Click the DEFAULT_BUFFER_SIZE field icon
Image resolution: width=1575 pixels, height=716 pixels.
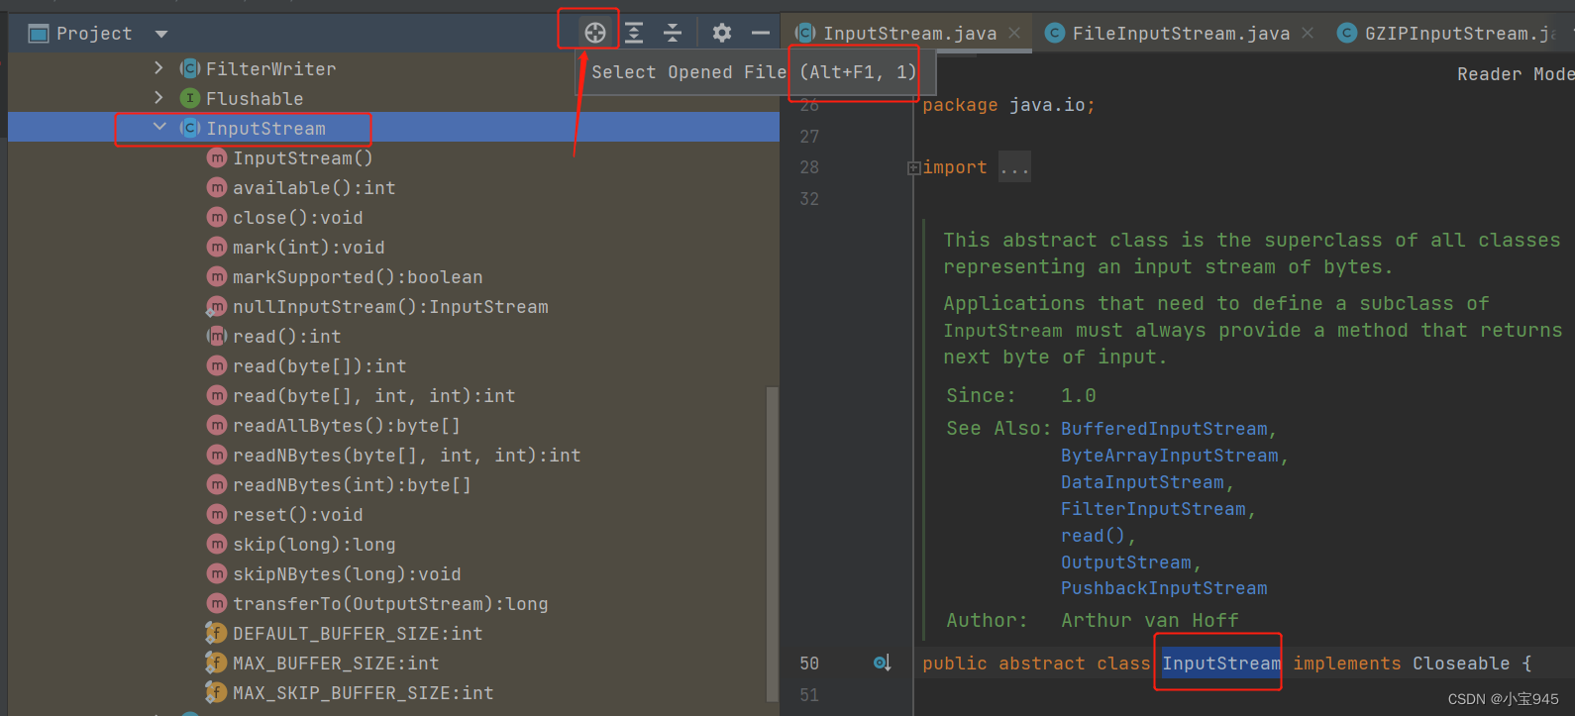tap(216, 634)
